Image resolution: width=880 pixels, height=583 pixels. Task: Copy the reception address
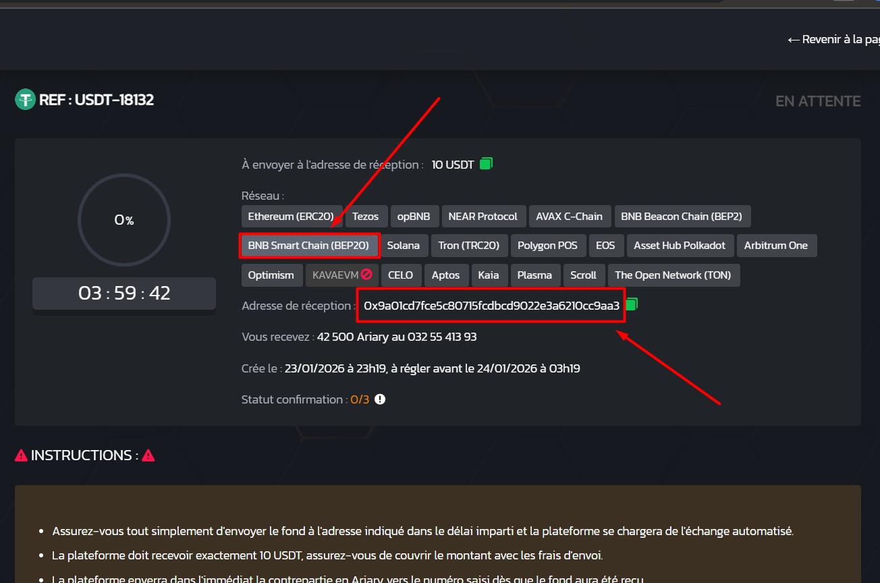tap(632, 304)
